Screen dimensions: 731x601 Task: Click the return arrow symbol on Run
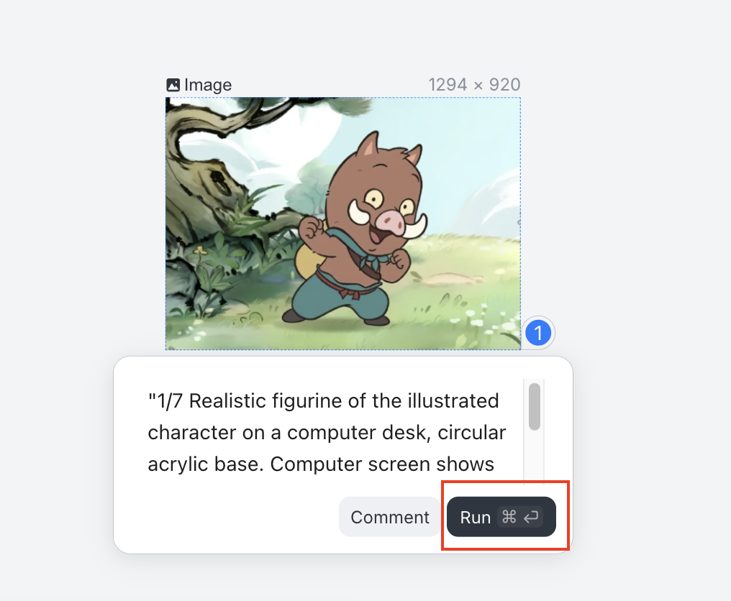pyautogui.click(x=531, y=517)
